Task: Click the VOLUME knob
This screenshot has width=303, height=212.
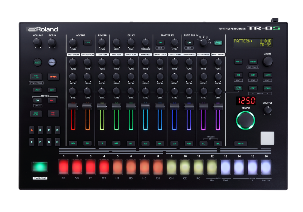Action: pyautogui.click(x=37, y=42)
